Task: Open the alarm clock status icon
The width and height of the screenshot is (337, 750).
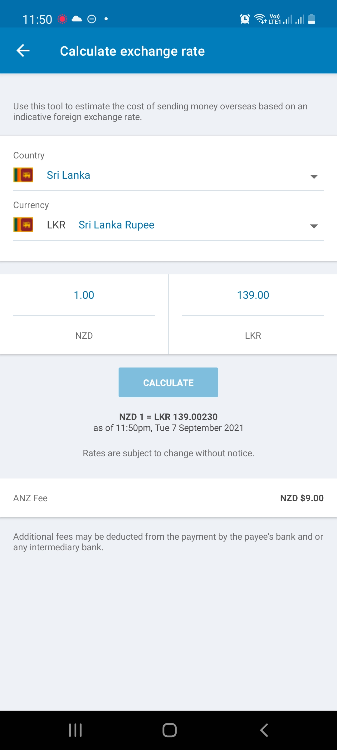Action: coord(245,19)
